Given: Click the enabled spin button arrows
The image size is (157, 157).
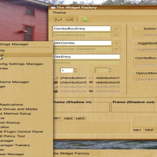Looking at the screenshot, I should [x=75, y=70].
